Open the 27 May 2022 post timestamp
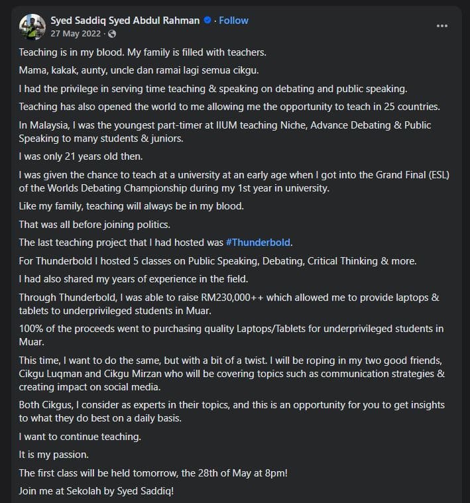Screen dimensions: 470x503 click(76, 34)
